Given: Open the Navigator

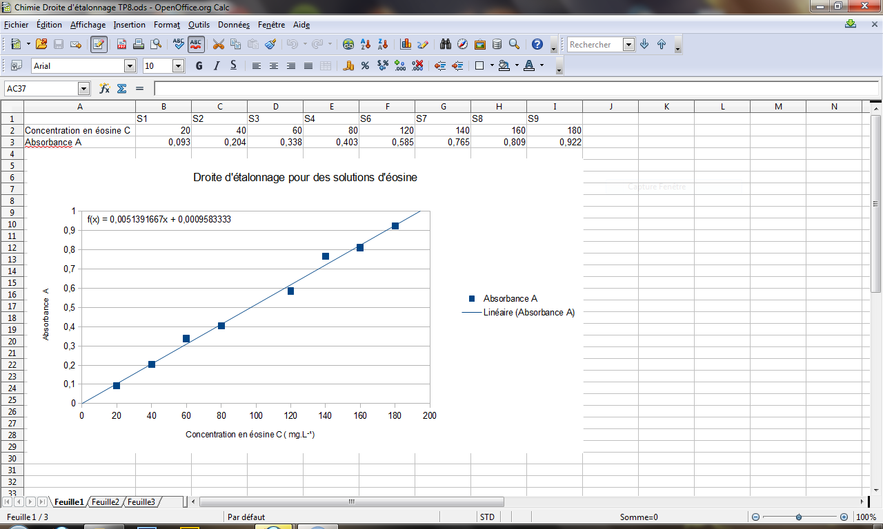Looking at the screenshot, I should tap(463, 44).
